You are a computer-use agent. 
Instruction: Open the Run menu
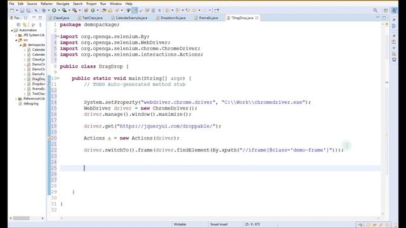tap(103, 4)
